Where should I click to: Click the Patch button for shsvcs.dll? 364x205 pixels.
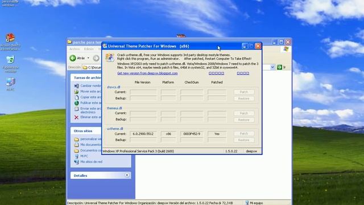[x=244, y=92]
